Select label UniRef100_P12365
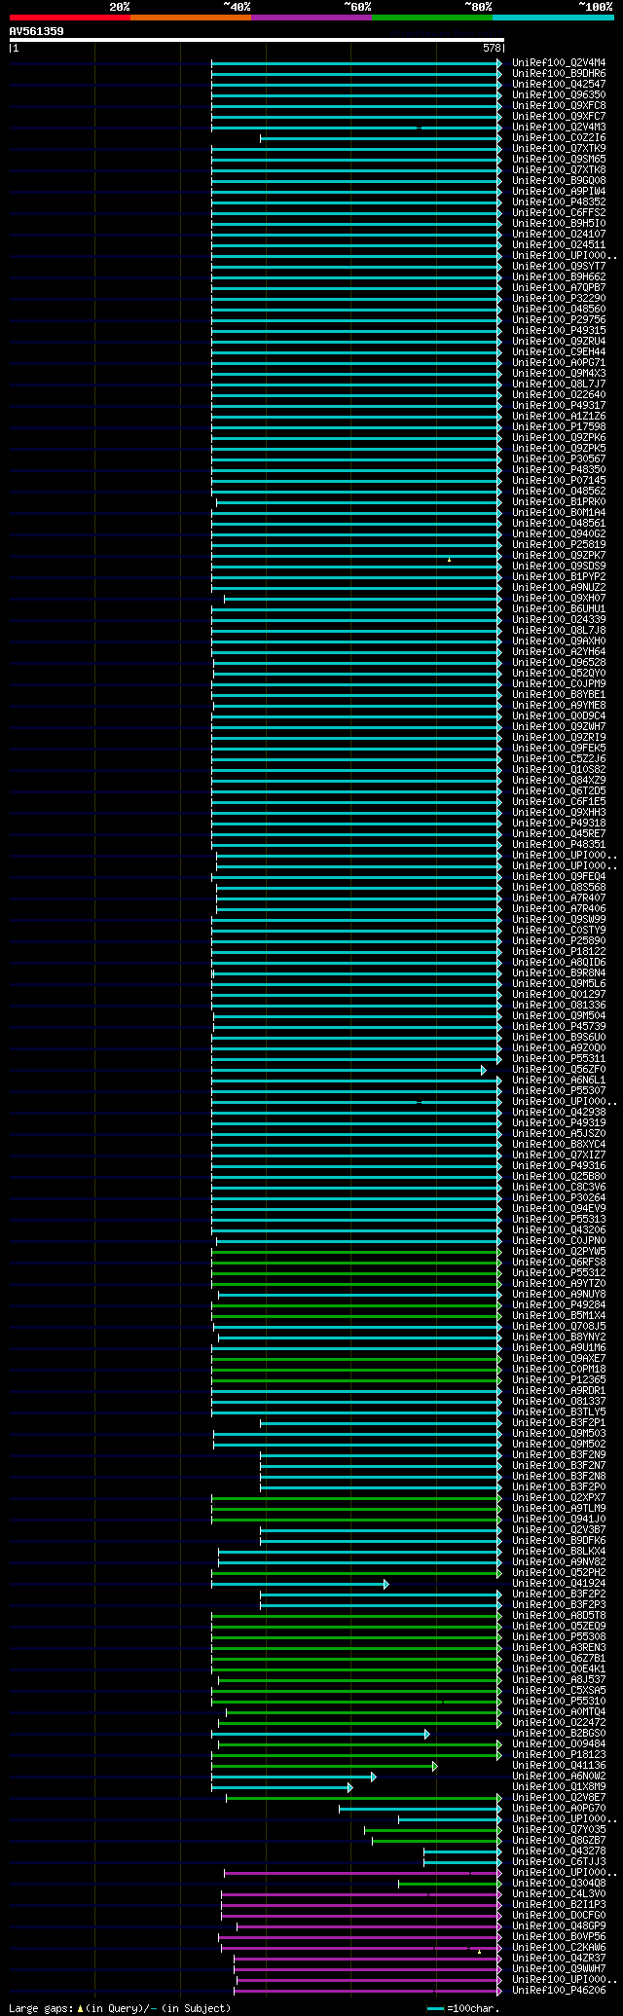Image resolution: width=623 pixels, height=2016 pixels. [x=559, y=1380]
